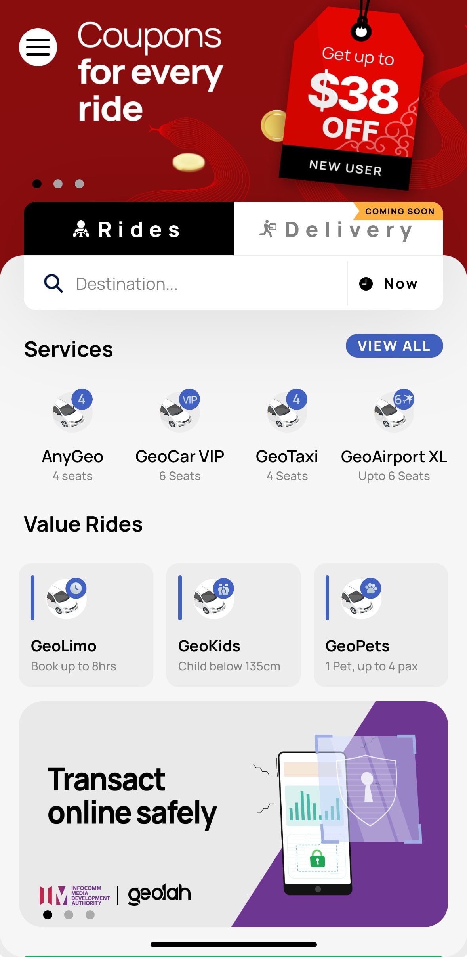The height and width of the screenshot is (957, 467).
Task: Click the Destination input field
Action: [198, 284]
